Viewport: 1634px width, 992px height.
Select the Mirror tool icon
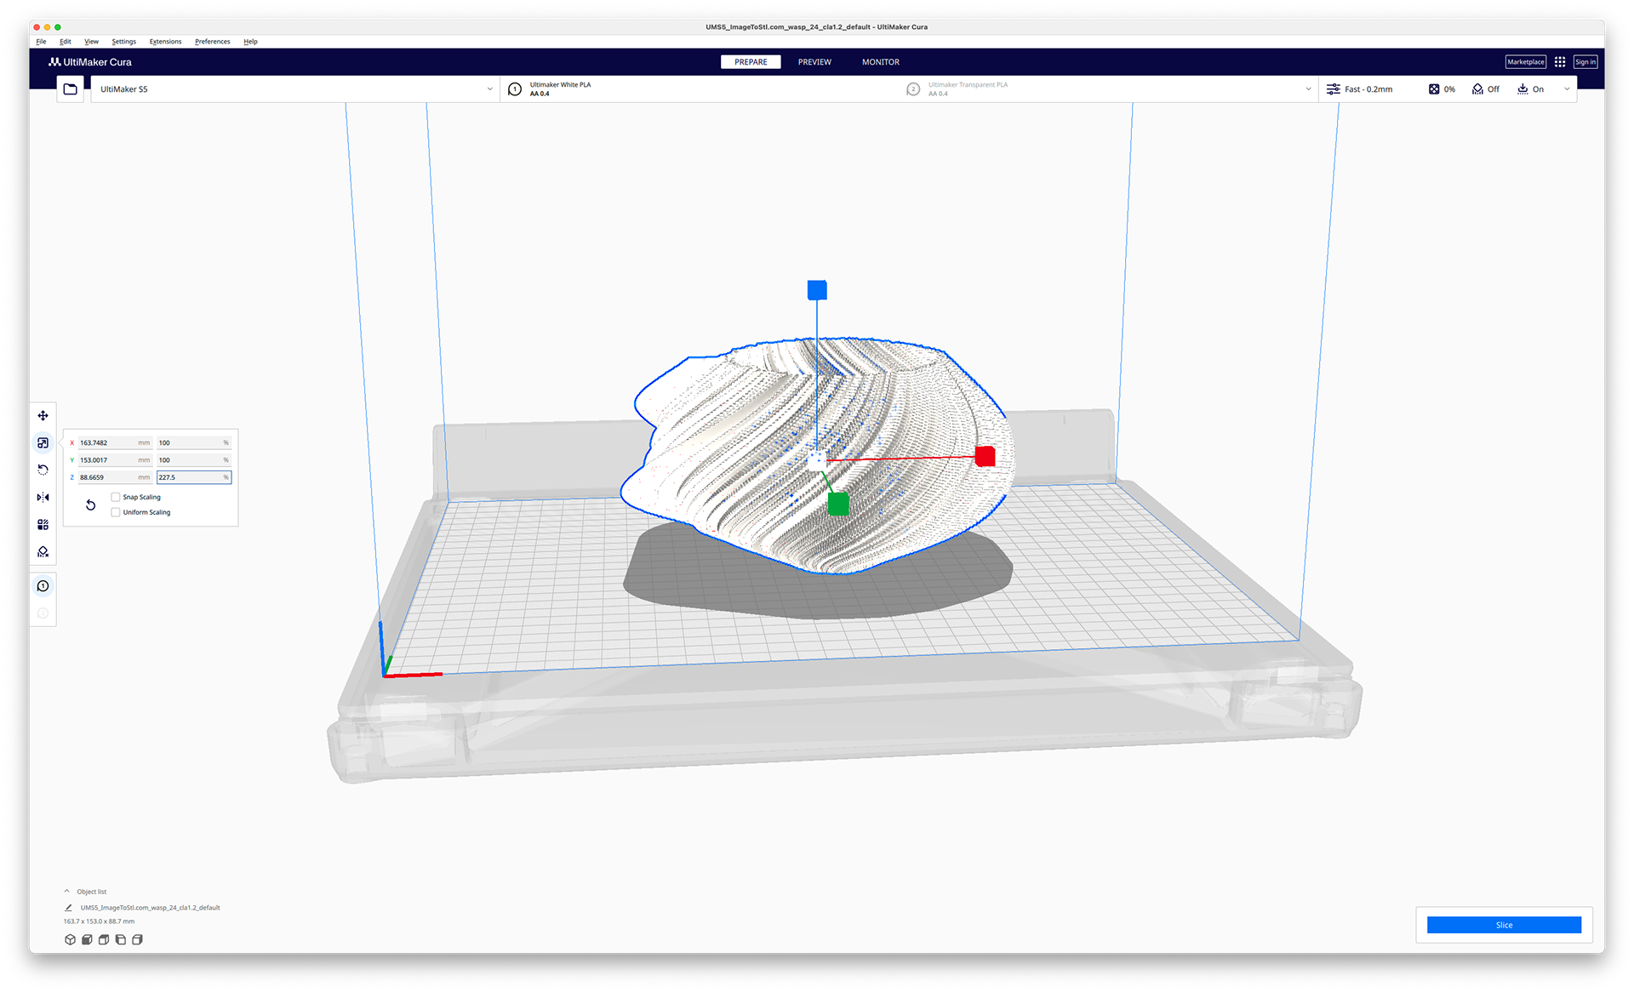43,497
